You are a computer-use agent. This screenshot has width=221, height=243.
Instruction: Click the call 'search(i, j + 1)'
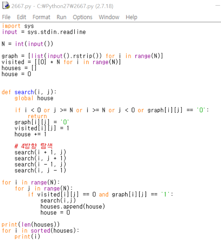[40, 158]
